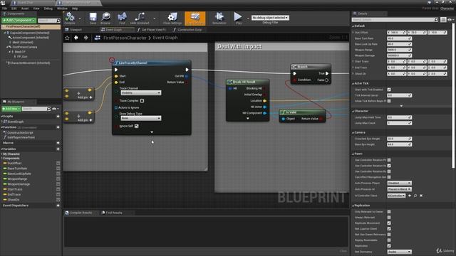Add a new Variable with plus icon
The width and height of the screenshot is (456, 256).
pyautogui.click(x=58, y=149)
